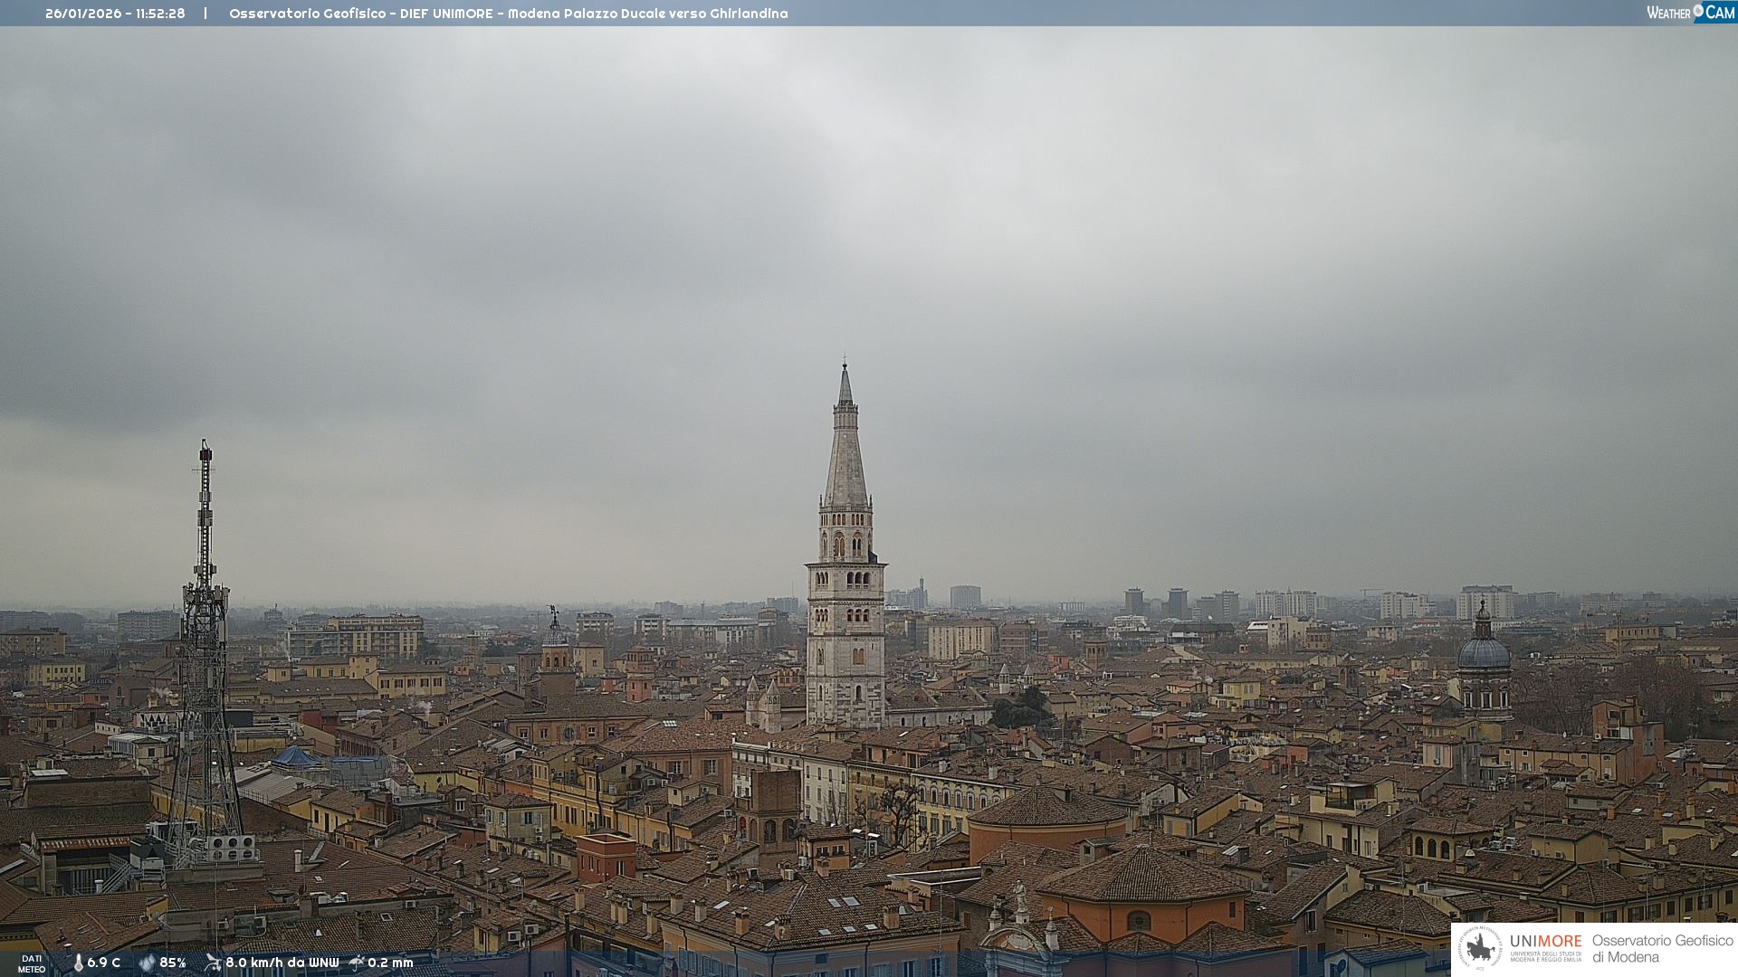Click the rain umbrella precipitation icon
Viewport: 1738px width, 977px height.
click(x=357, y=963)
